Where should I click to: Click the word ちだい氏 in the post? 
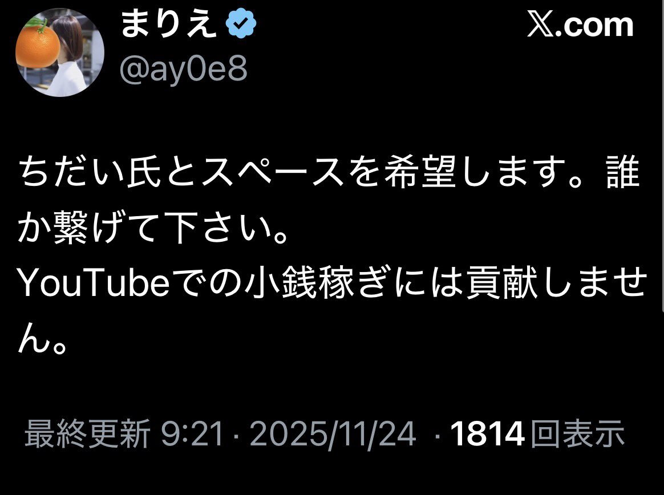[90, 173]
